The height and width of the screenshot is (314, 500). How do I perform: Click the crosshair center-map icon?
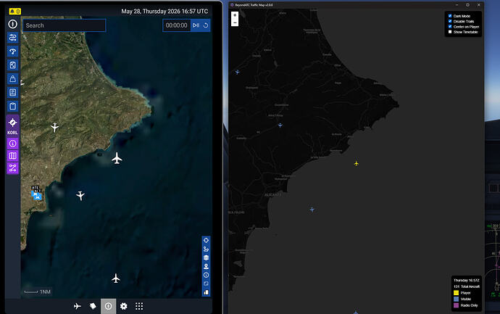206,240
